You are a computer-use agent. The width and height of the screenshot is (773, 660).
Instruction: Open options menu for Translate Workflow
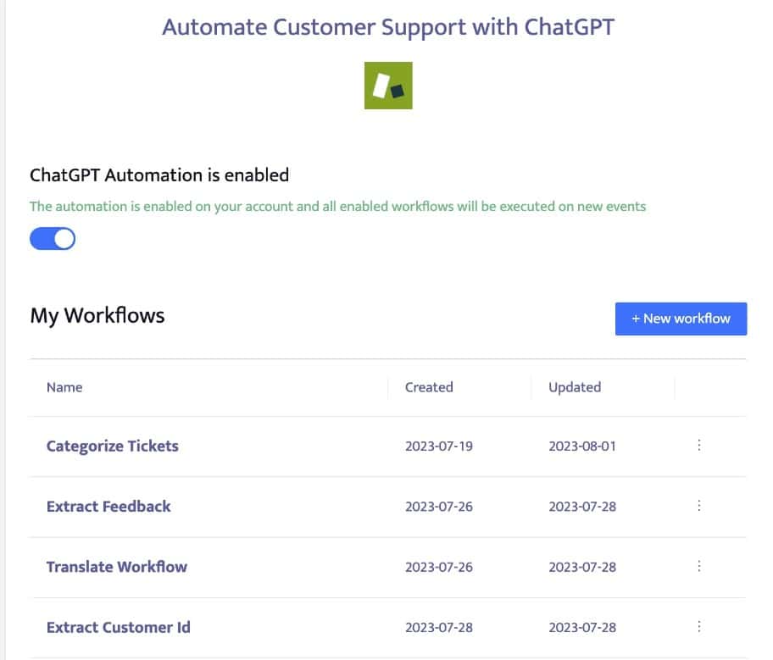point(699,566)
